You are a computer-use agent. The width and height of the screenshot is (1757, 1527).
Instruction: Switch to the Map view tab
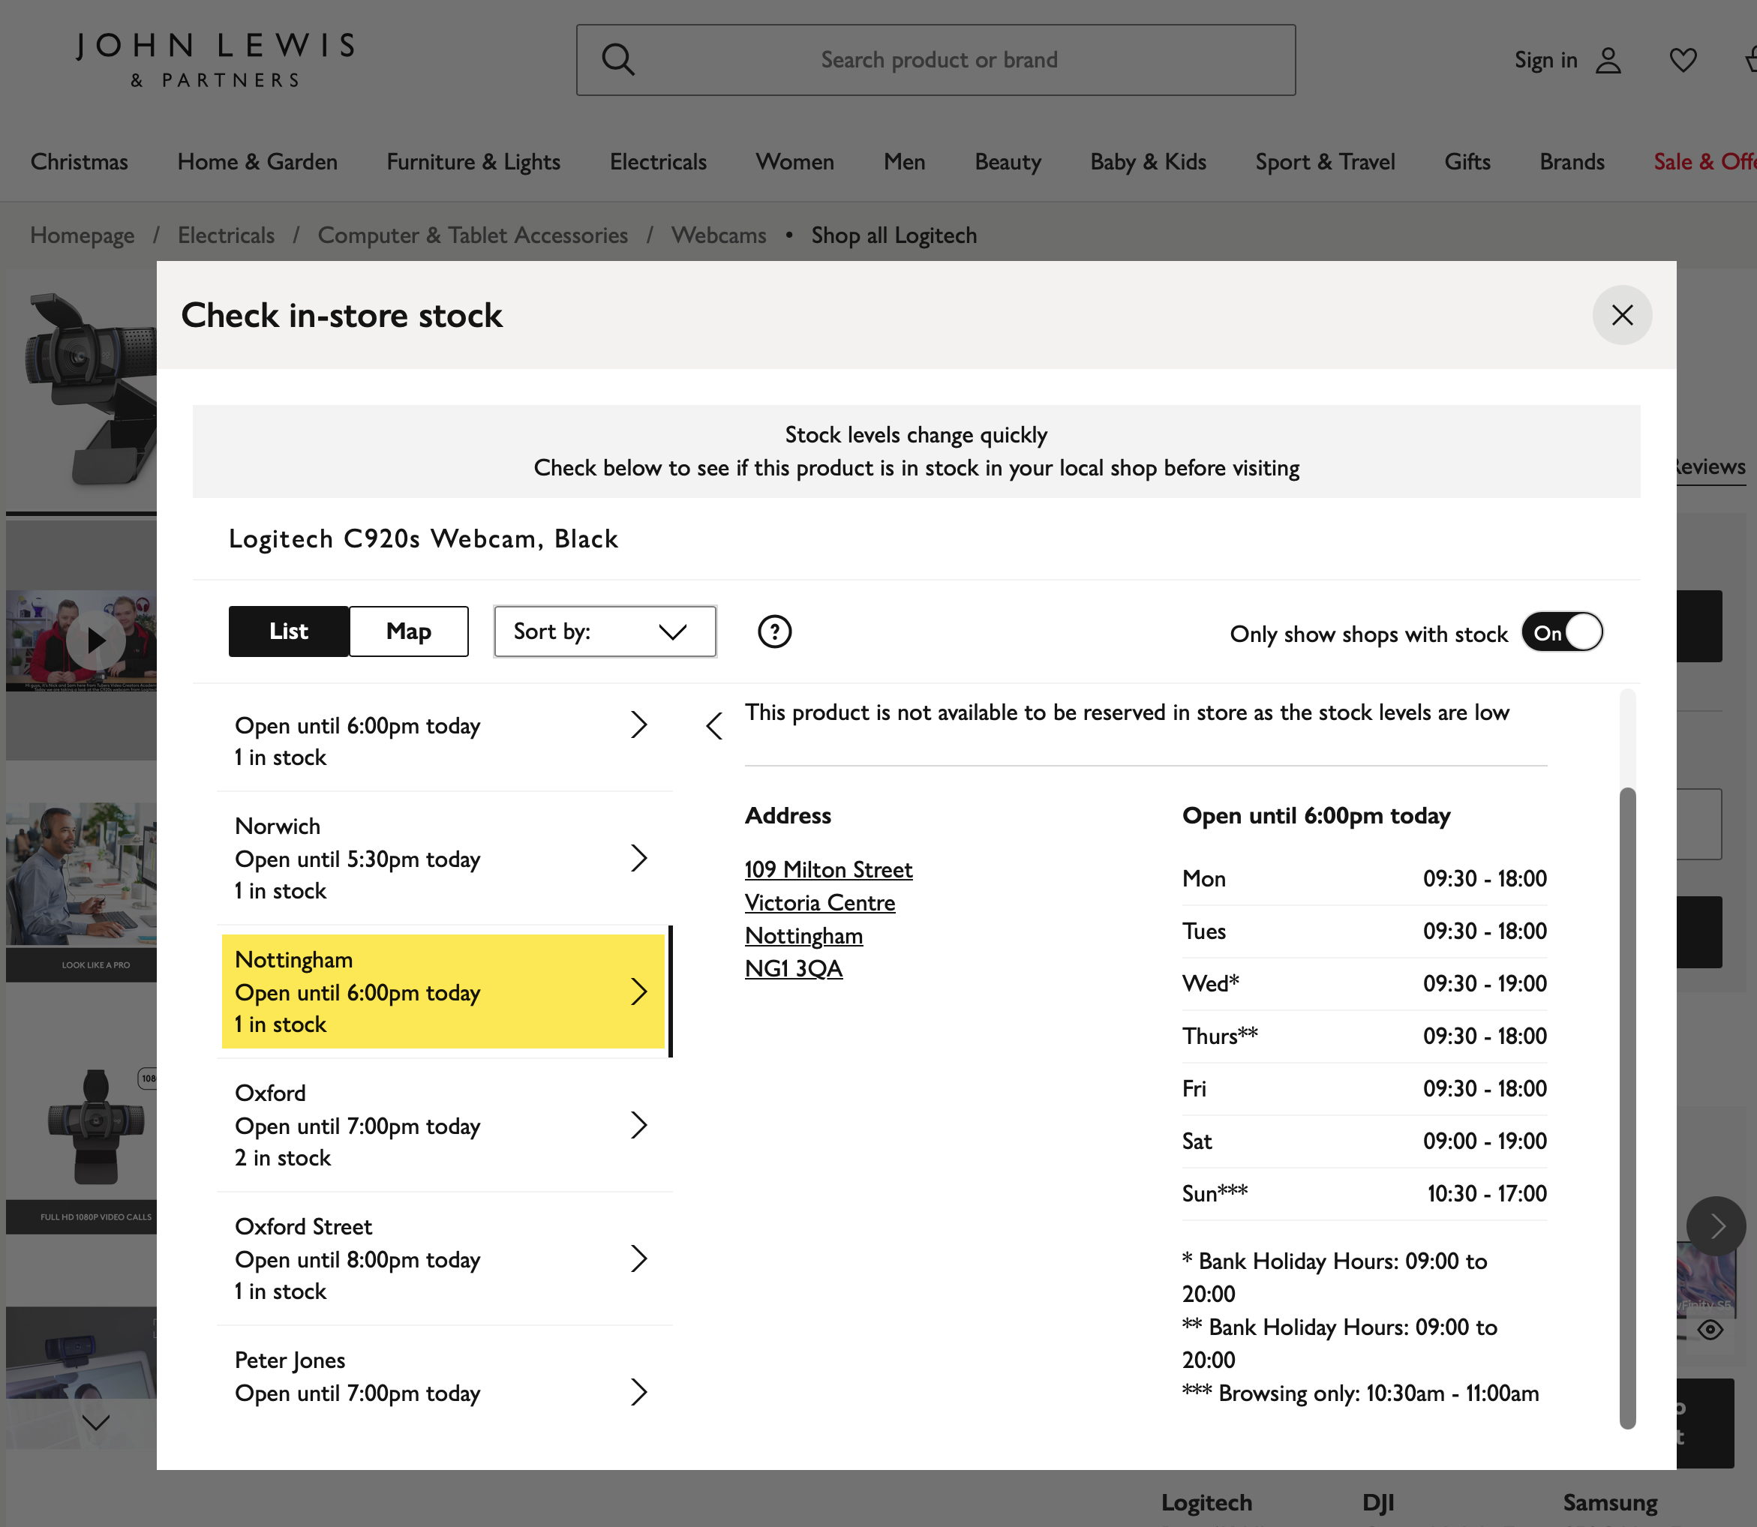click(408, 631)
